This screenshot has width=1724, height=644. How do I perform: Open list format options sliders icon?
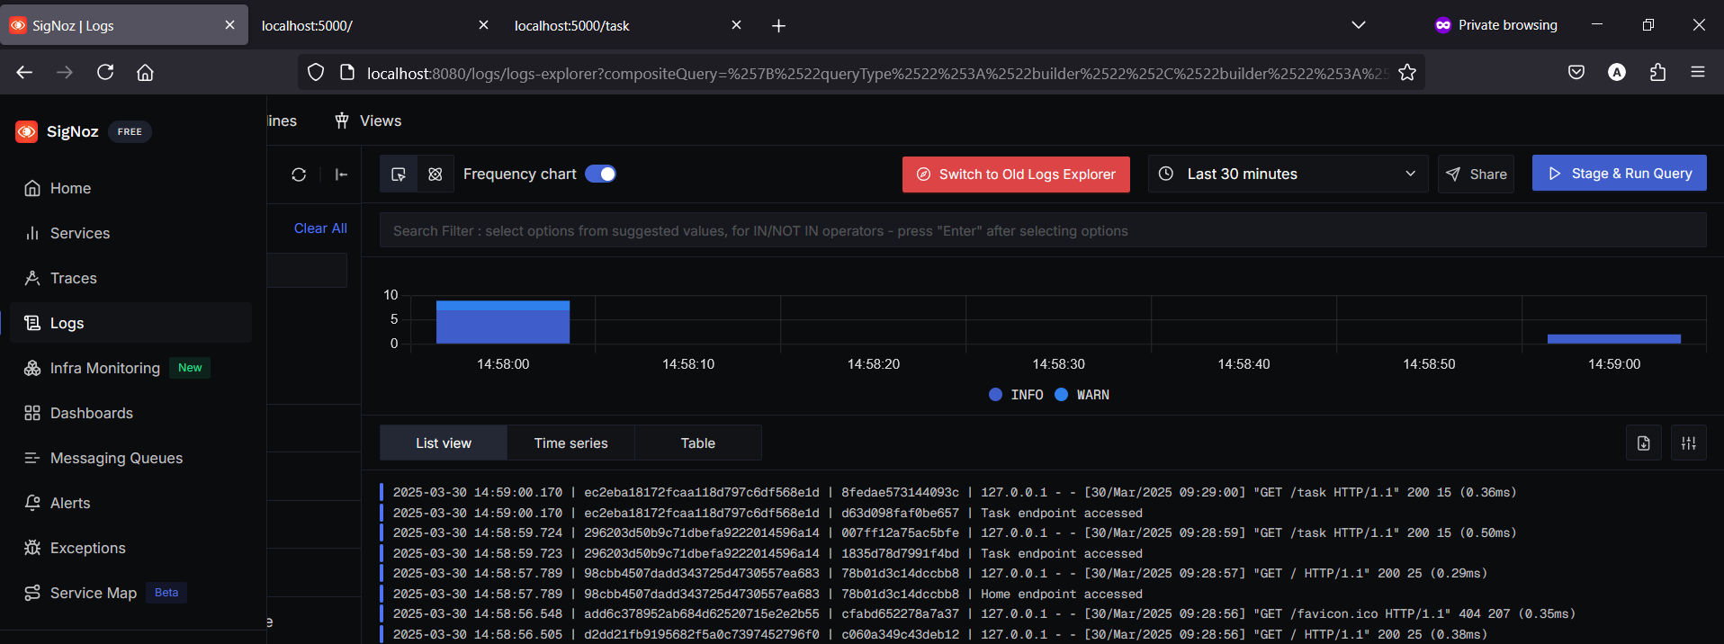(1689, 443)
